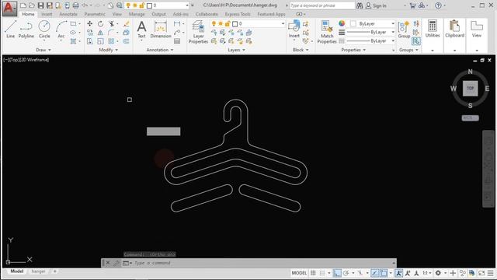Click the search binoculars icon
The width and height of the screenshot is (497, 280).
click(360, 5)
